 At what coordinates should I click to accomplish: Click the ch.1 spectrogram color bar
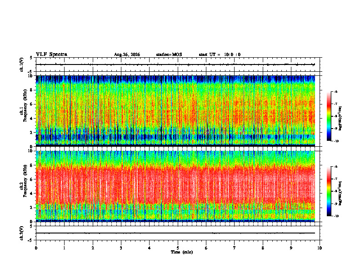tap(329, 116)
